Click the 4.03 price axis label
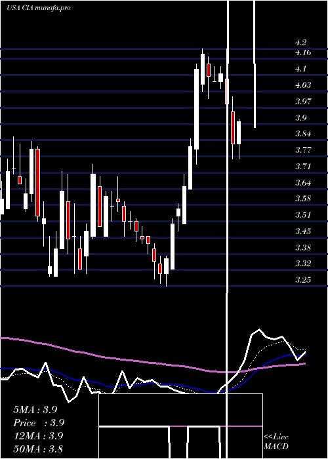The width and height of the screenshot is (328, 459). pyautogui.click(x=303, y=85)
